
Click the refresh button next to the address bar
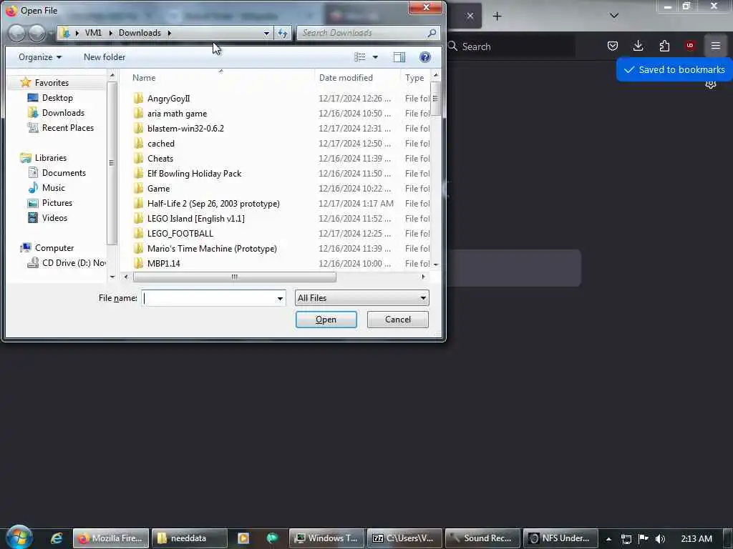282,33
